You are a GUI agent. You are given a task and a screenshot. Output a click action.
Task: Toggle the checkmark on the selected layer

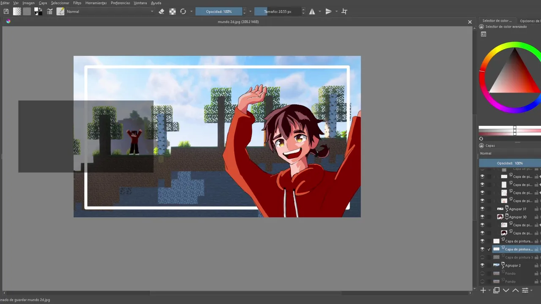click(489, 249)
